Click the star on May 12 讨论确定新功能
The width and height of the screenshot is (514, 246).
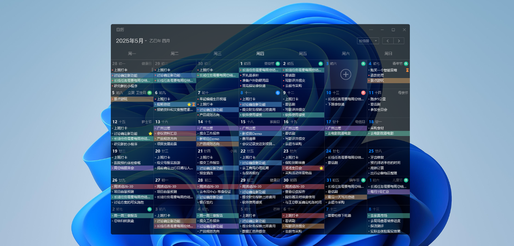point(150,134)
